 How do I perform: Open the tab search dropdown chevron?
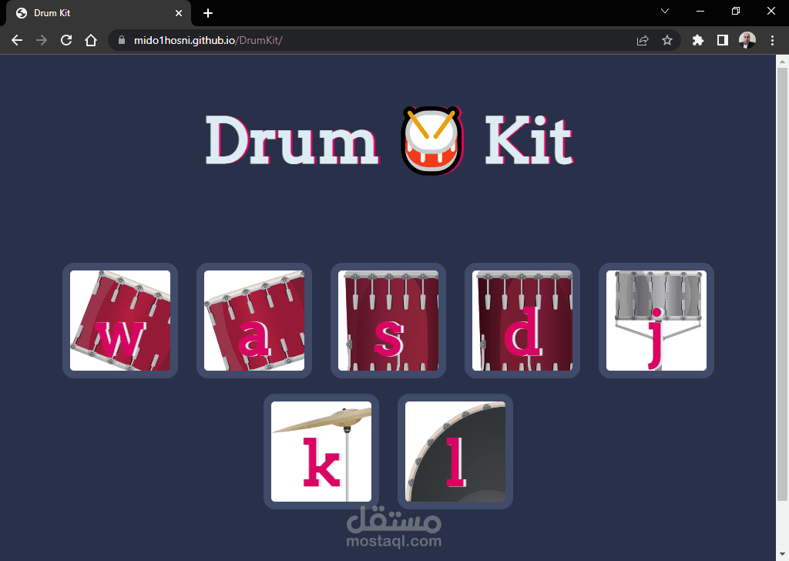point(665,11)
